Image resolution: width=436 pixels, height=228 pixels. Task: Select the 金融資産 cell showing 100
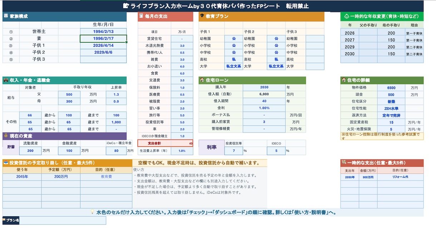click(69, 151)
